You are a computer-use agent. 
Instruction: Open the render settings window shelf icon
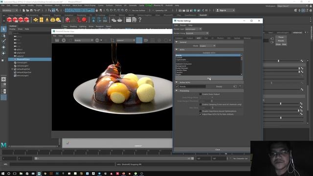pos(129,20)
